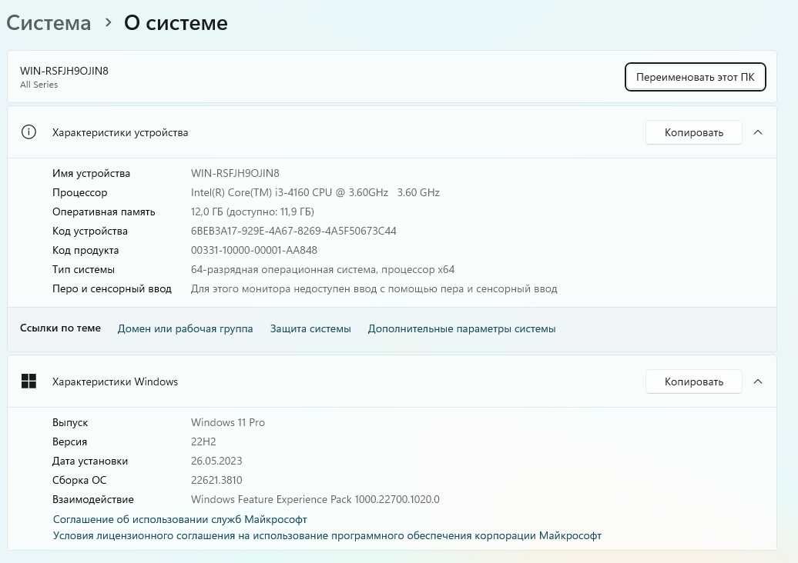
Task: Click the Код продукта label
Action: (x=85, y=251)
